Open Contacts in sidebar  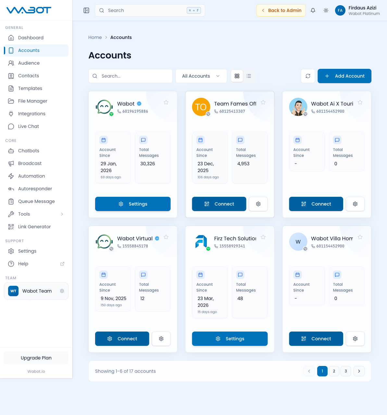click(36, 76)
